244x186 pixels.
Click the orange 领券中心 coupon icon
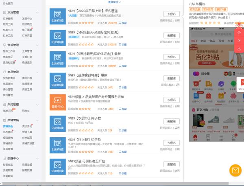[58, 102]
